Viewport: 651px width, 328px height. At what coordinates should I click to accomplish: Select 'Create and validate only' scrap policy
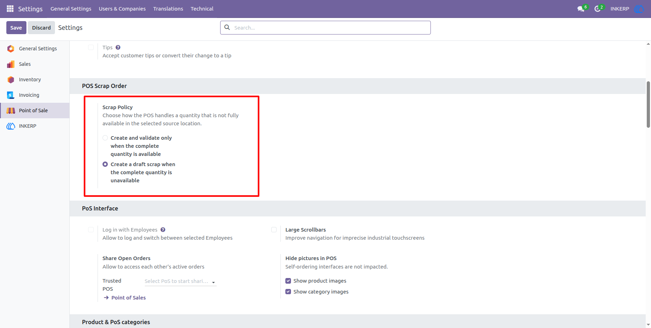[105, 138]
